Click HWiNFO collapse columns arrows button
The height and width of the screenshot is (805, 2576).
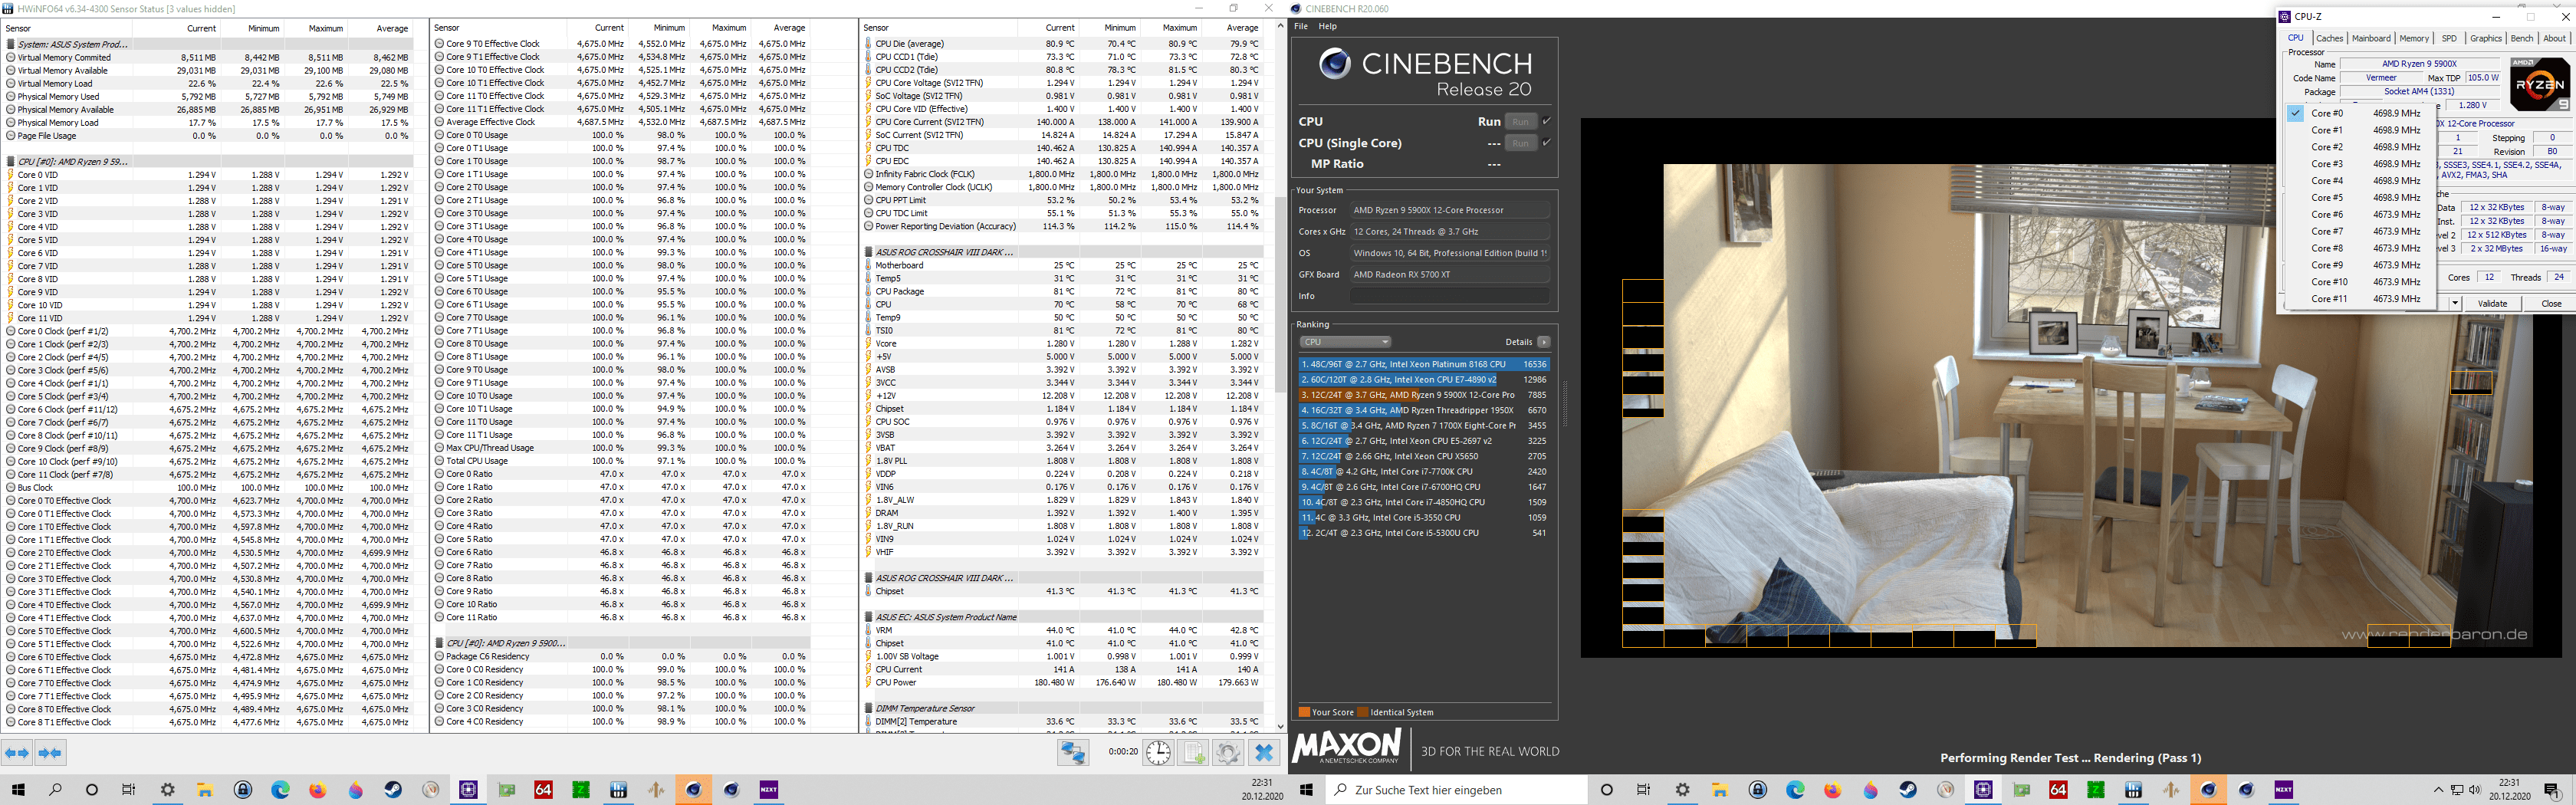point(50,753)
